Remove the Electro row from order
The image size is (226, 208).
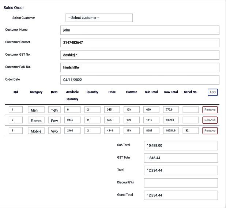coord(210,120)
